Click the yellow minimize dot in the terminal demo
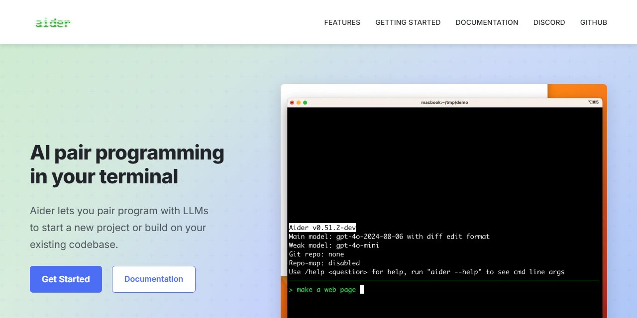The height and width of the screenshot is (318, 637). coord(299,102)
